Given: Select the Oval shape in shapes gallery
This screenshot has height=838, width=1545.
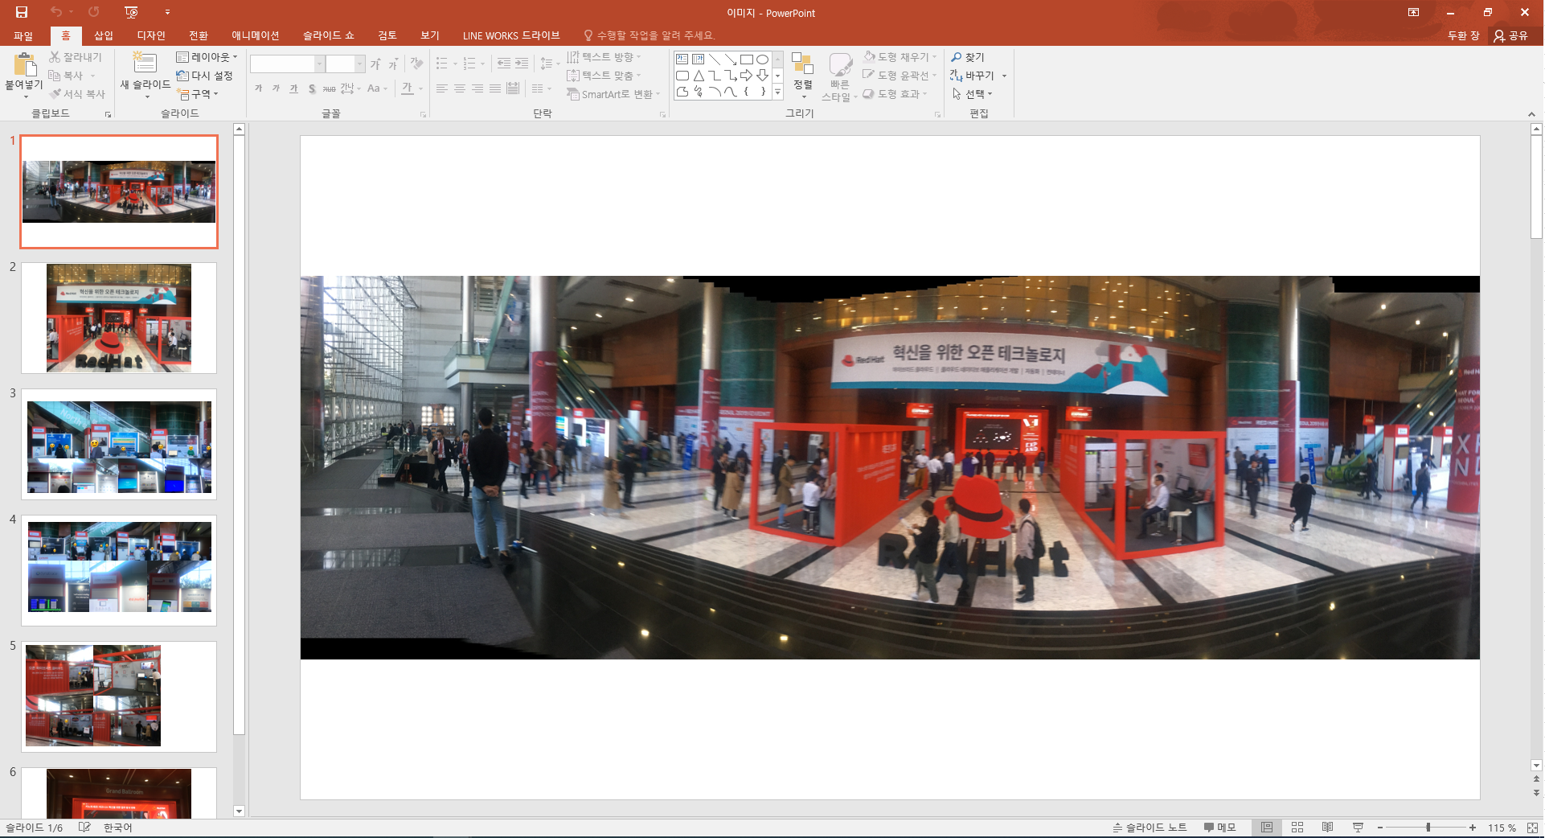Looking at the screenshot, I should click(762, 60).
